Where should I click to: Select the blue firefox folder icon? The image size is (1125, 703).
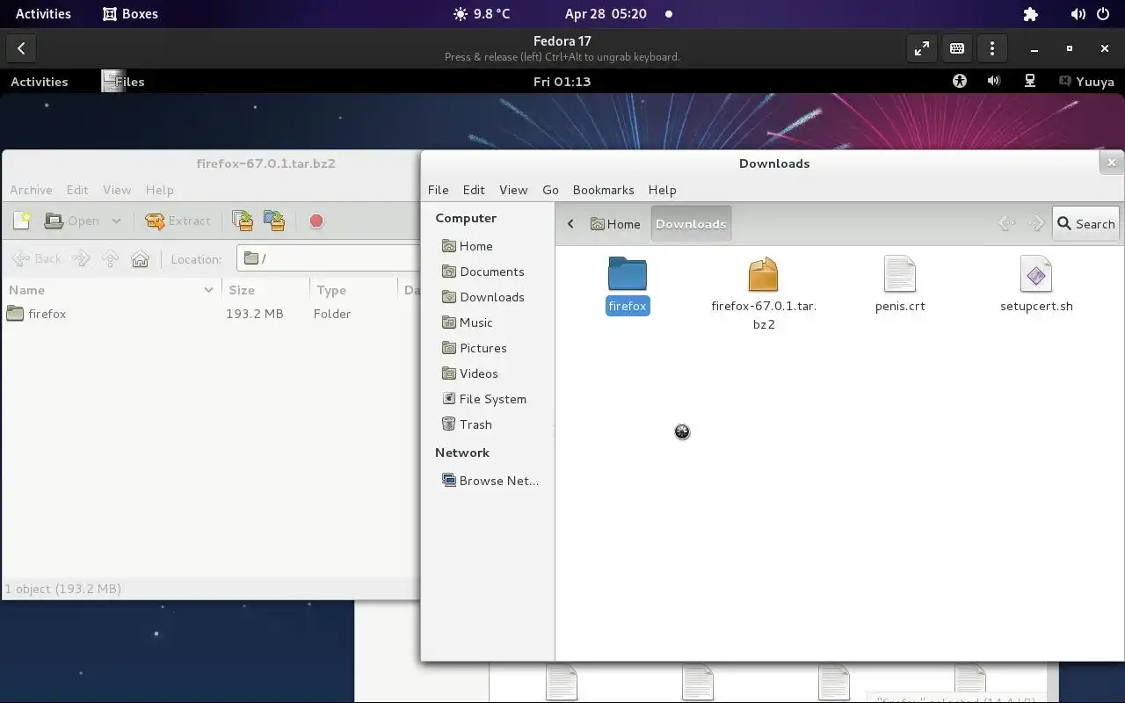tap(628, 274)
